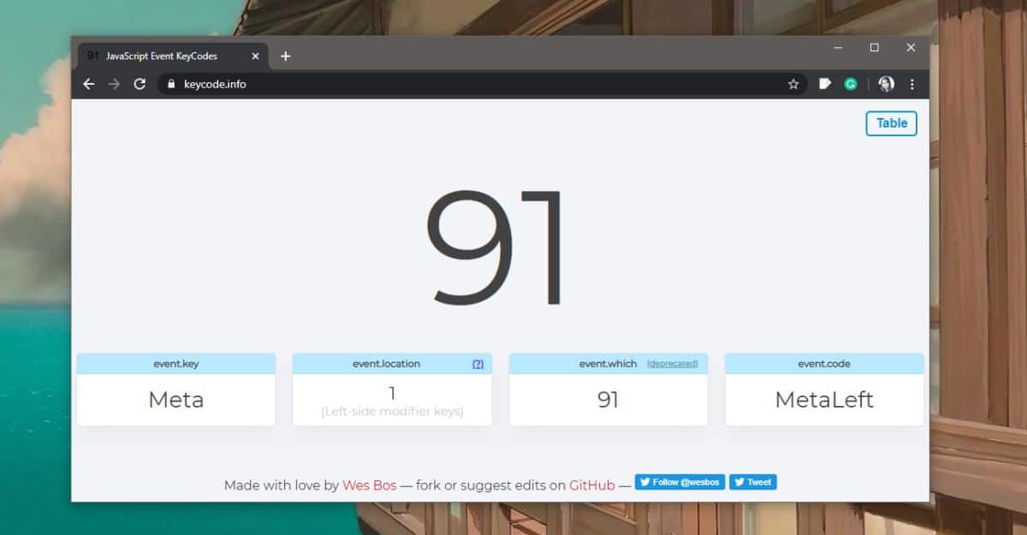Screen dimensions: 1027x535
Task: Visit the Wes Bos link
Action: (x=370, y=485)
